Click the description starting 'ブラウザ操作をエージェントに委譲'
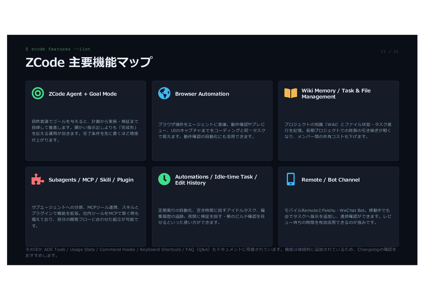425x300 pixels. coord(212,130)
